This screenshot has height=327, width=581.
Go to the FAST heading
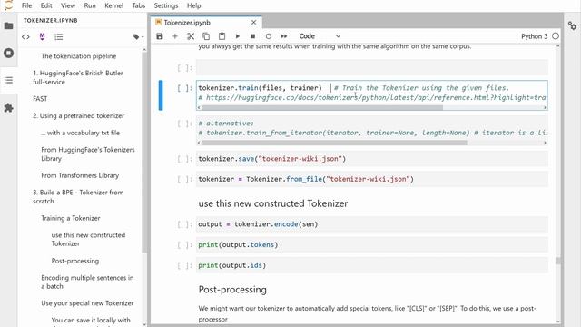[x=40, y=99]
